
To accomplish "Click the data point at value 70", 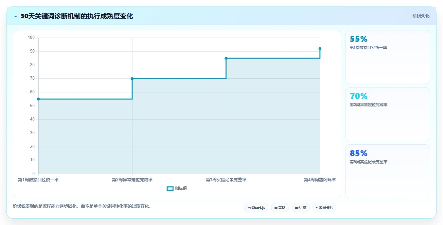I will [132, 78].
